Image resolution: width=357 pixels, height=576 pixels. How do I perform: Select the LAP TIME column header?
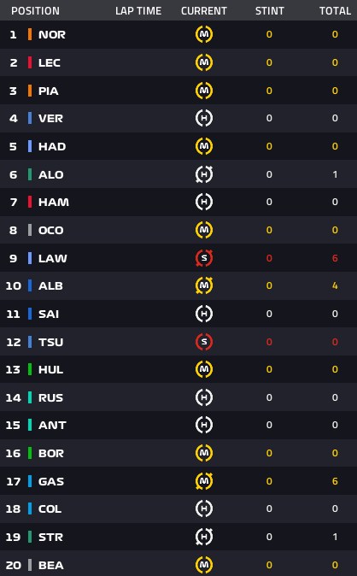(138, 11)
